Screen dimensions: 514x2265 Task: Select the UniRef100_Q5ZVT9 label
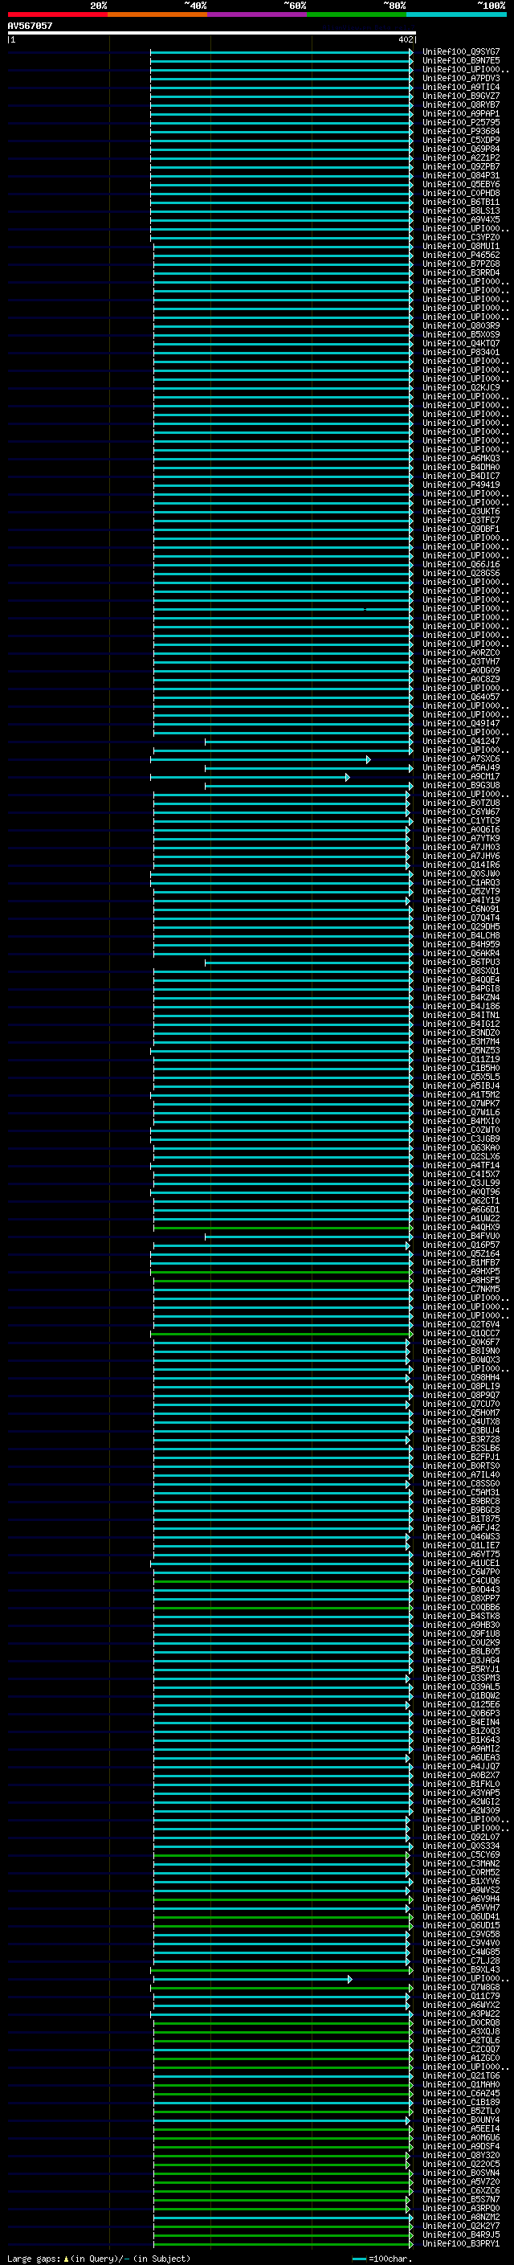[461, 892]
